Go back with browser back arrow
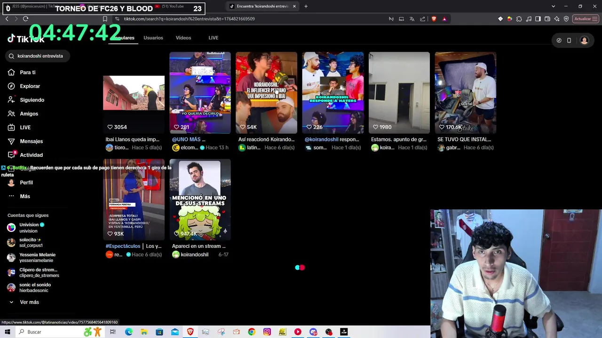The width and height of the screenshot is (602, 338). 7,19
